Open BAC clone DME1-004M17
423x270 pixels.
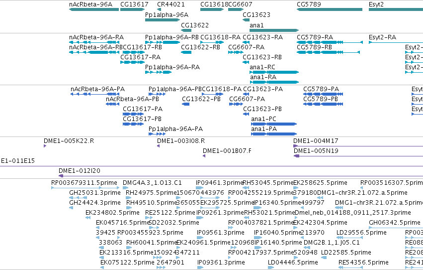tap(358, 146)
